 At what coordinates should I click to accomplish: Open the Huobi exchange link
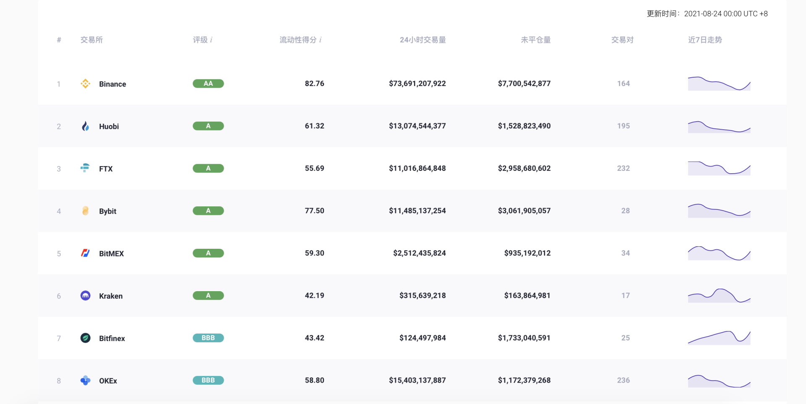(109, 126)
